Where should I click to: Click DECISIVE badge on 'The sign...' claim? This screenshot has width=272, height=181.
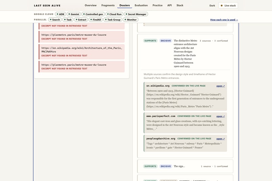(166, 166)
